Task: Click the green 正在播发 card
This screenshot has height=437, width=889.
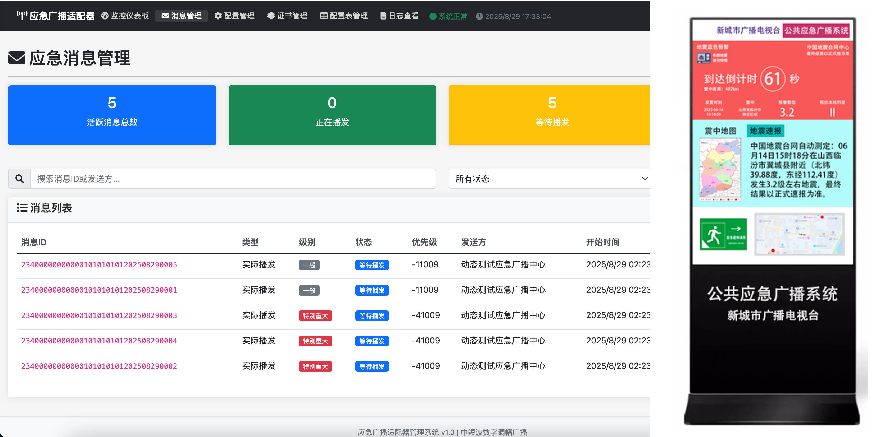Action: click(x=332, y=115)
